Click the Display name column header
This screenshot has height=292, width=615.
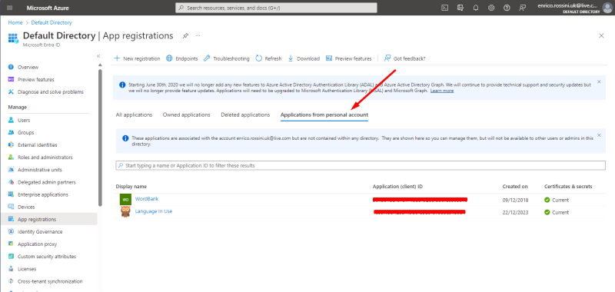click(x=131, y=187)
